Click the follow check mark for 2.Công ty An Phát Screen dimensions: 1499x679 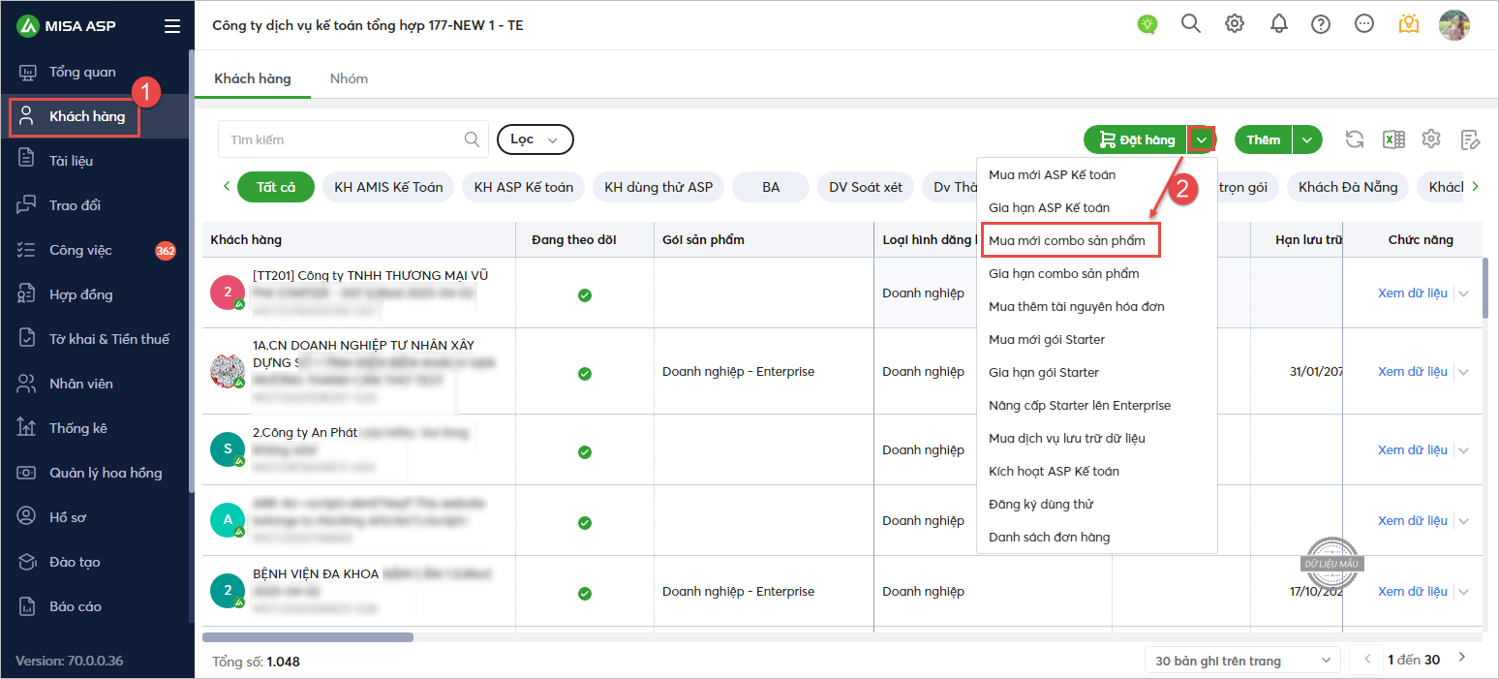585,451
